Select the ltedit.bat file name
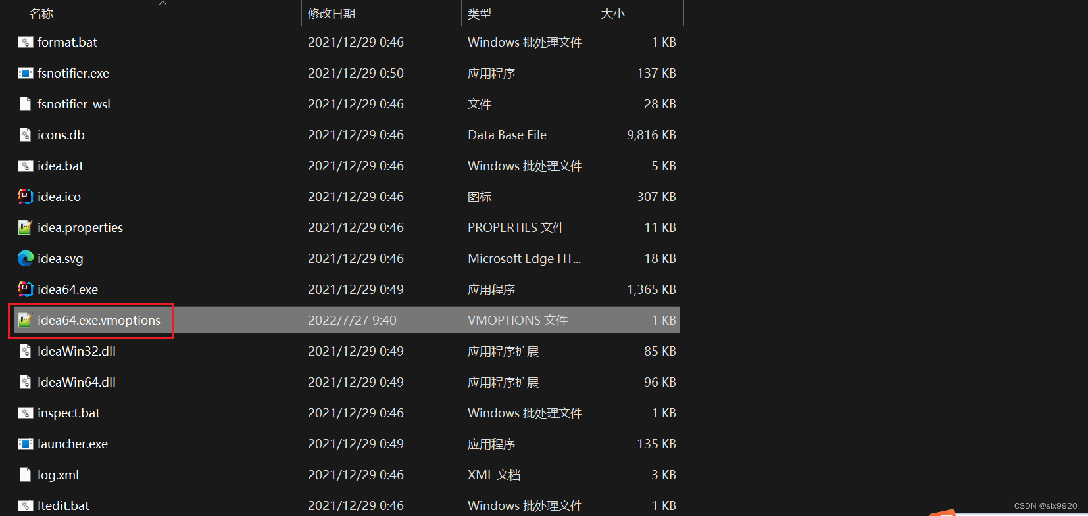1088x516 pixels. [63, 505]
